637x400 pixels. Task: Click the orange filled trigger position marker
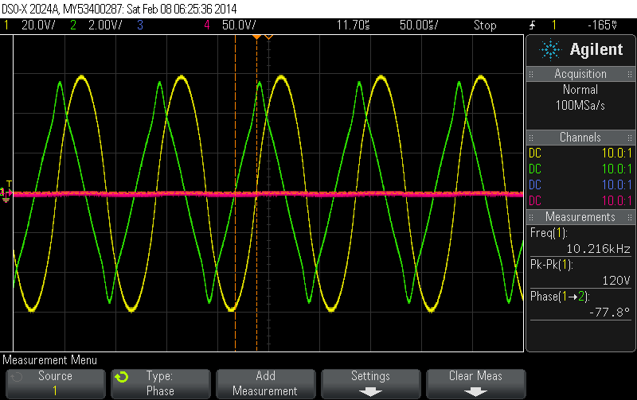[256, 37]
